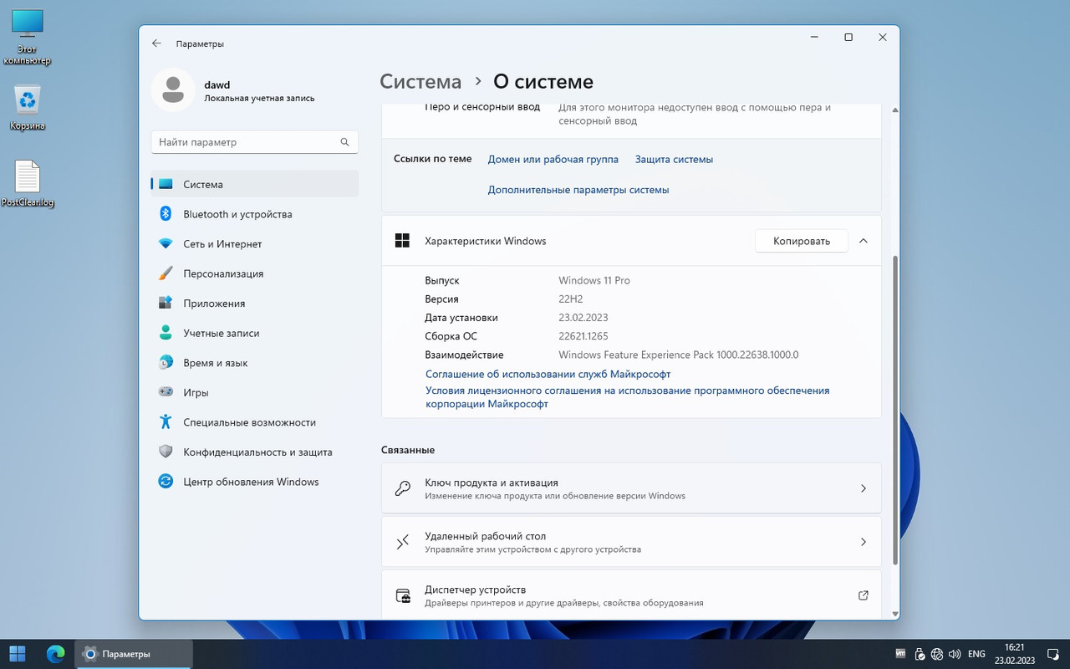Open Bluetooth и устройства settings

(x=254, y=214)
